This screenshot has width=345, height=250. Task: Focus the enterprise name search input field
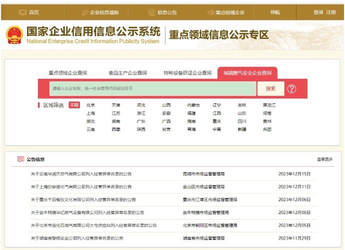point(152,88)
